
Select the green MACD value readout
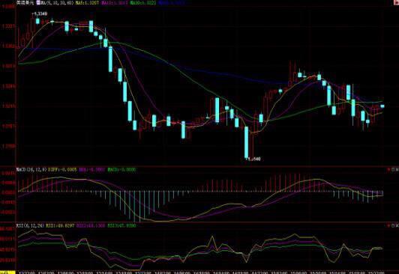click(x=121, y=169)
